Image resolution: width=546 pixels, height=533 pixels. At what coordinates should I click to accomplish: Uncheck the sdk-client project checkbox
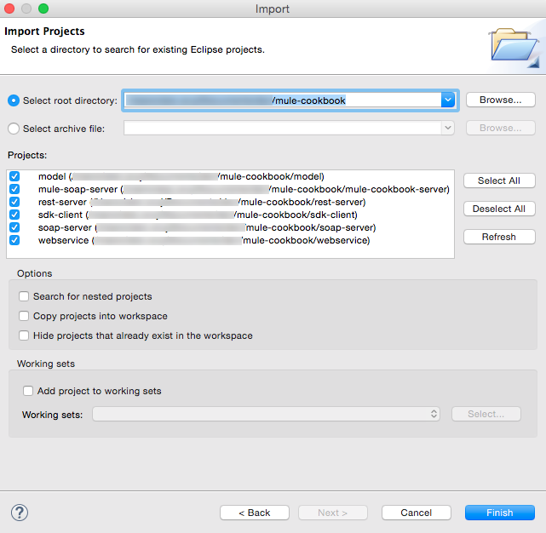pos(14,215)
